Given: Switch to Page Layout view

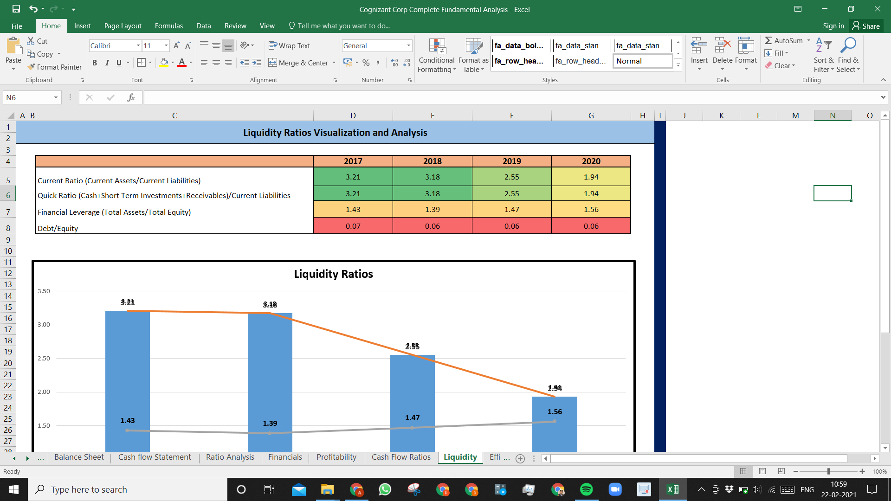Looking at the screenshot, I should 762,471.
